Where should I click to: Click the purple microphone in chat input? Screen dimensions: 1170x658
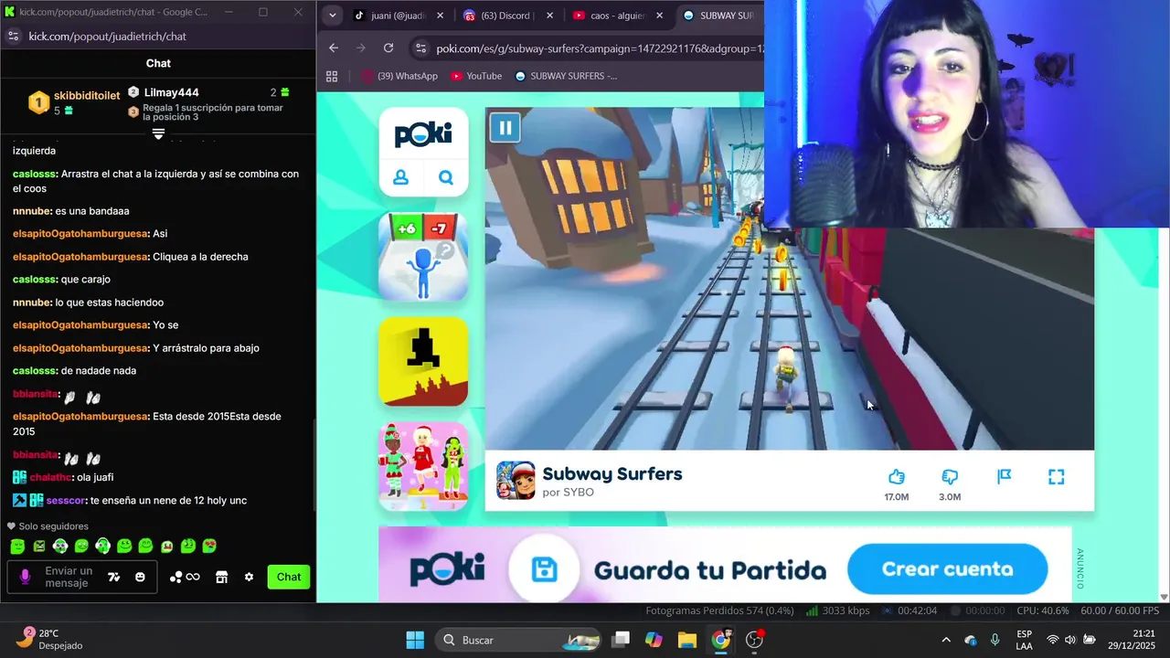pos(25,577)
